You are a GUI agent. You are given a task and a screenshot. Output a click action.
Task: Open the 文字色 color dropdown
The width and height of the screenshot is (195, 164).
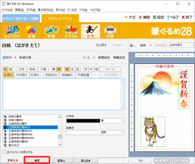point(122,121)
